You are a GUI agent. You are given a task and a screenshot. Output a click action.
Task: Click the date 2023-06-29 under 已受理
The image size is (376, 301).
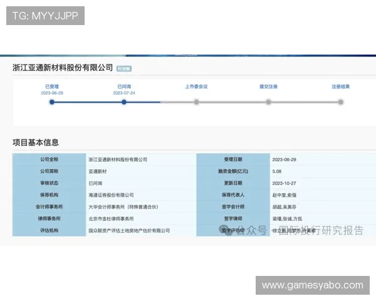click(52, 93)
